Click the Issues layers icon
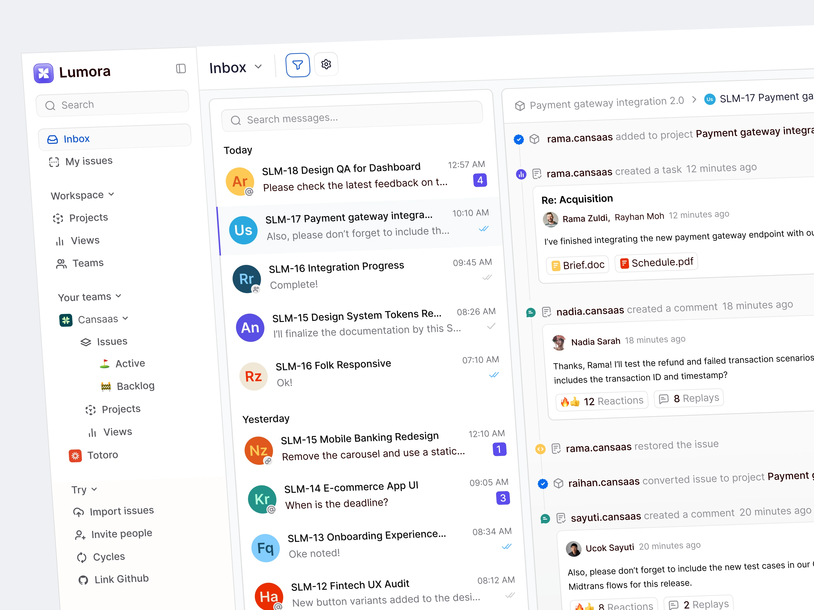814x610 pixels. point(86,342)
